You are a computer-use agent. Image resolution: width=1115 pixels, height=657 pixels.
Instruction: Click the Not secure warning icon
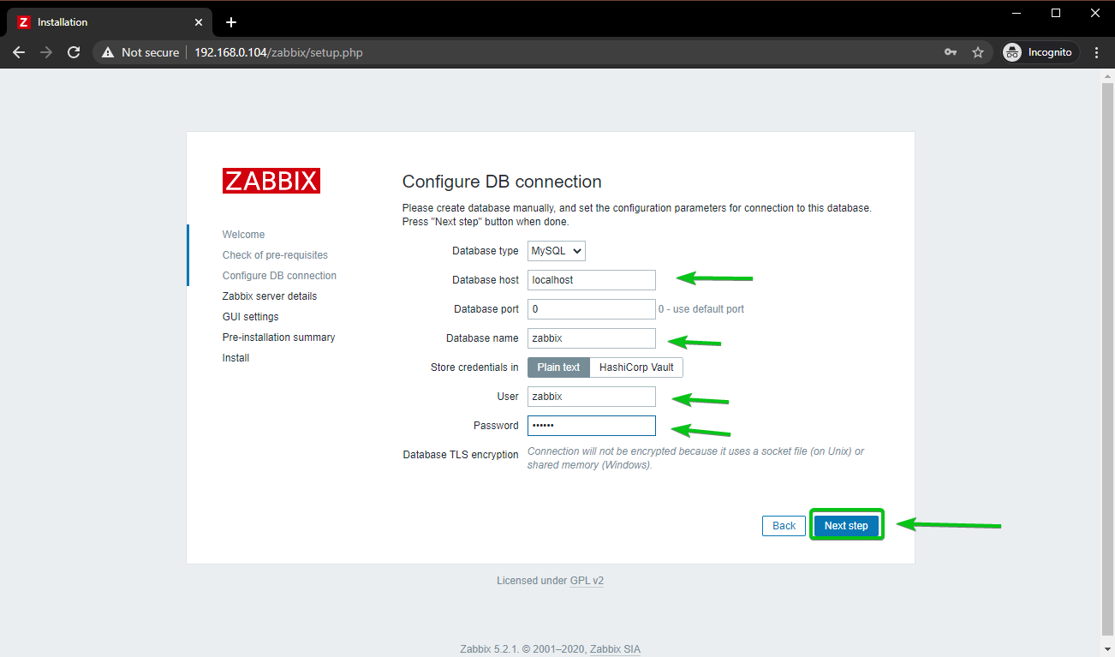coord(108,52)
